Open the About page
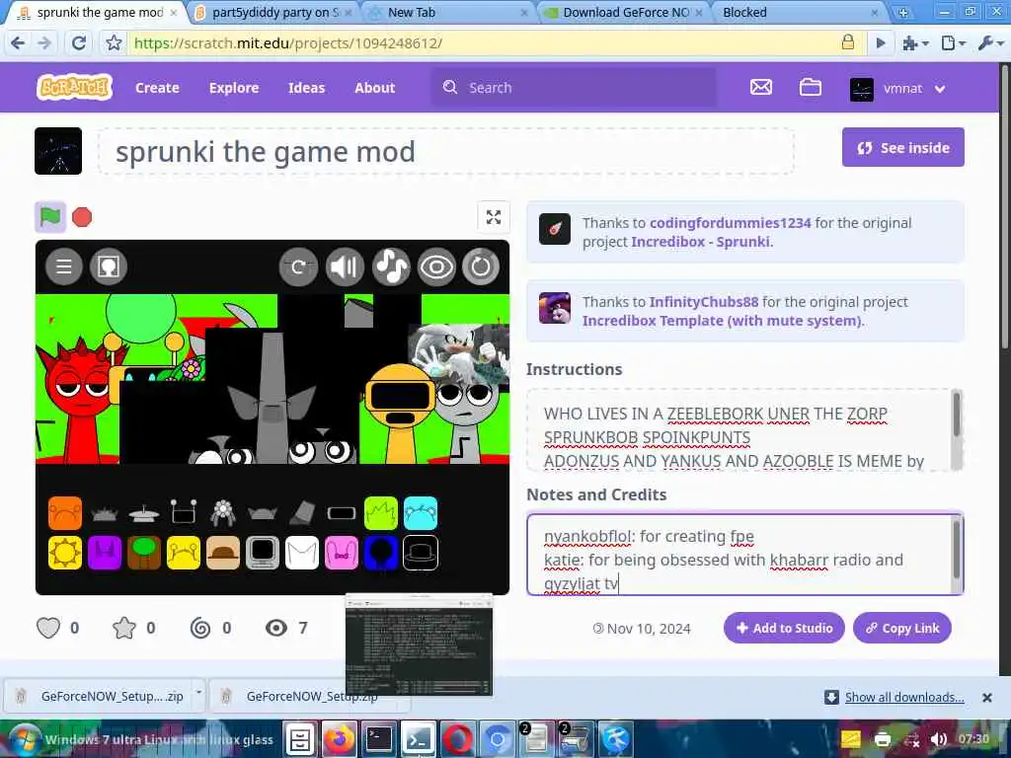Image resolution: width=1011 pixels, height=758 pixels. (x=374, y=88)
